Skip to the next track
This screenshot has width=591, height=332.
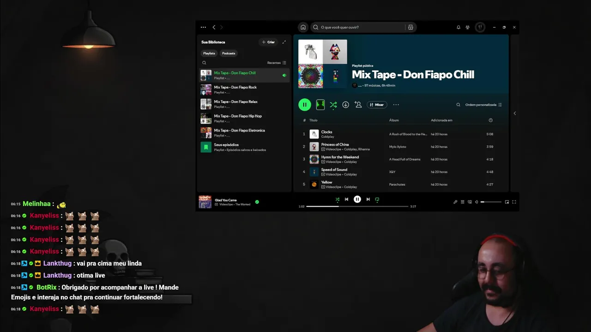[x=368, y=199]
